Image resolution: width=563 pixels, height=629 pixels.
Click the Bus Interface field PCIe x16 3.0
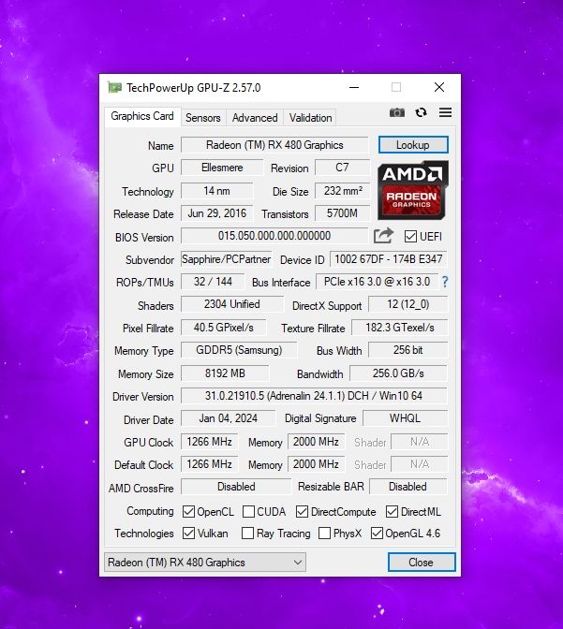pos(377,282)
